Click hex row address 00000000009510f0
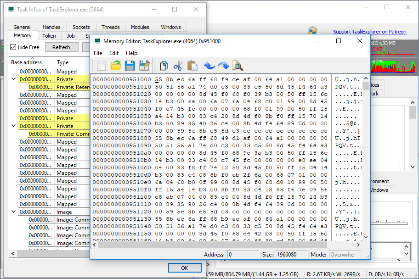Viewport: 419px width, 279px height. click(122, 190)
